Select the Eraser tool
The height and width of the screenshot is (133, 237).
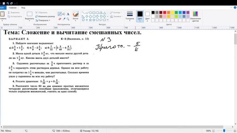tap(60, 19)
